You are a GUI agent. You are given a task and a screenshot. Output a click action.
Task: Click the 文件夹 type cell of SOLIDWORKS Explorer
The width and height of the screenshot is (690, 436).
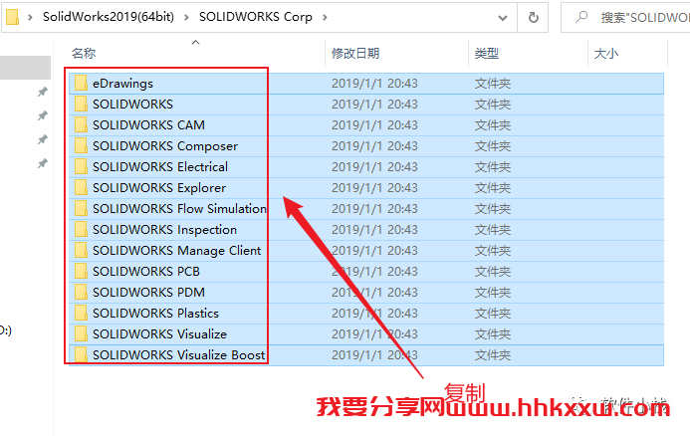tap(493, 187)
